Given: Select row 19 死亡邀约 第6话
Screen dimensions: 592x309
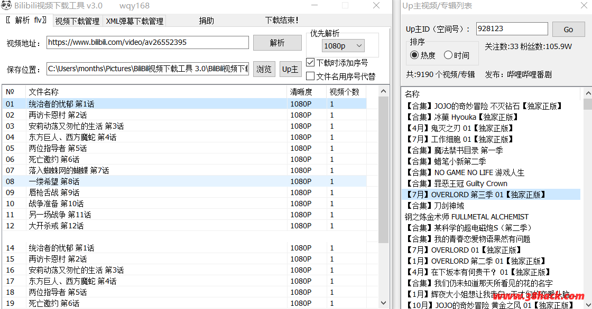Looking at the screenshot, I should 184,303.
